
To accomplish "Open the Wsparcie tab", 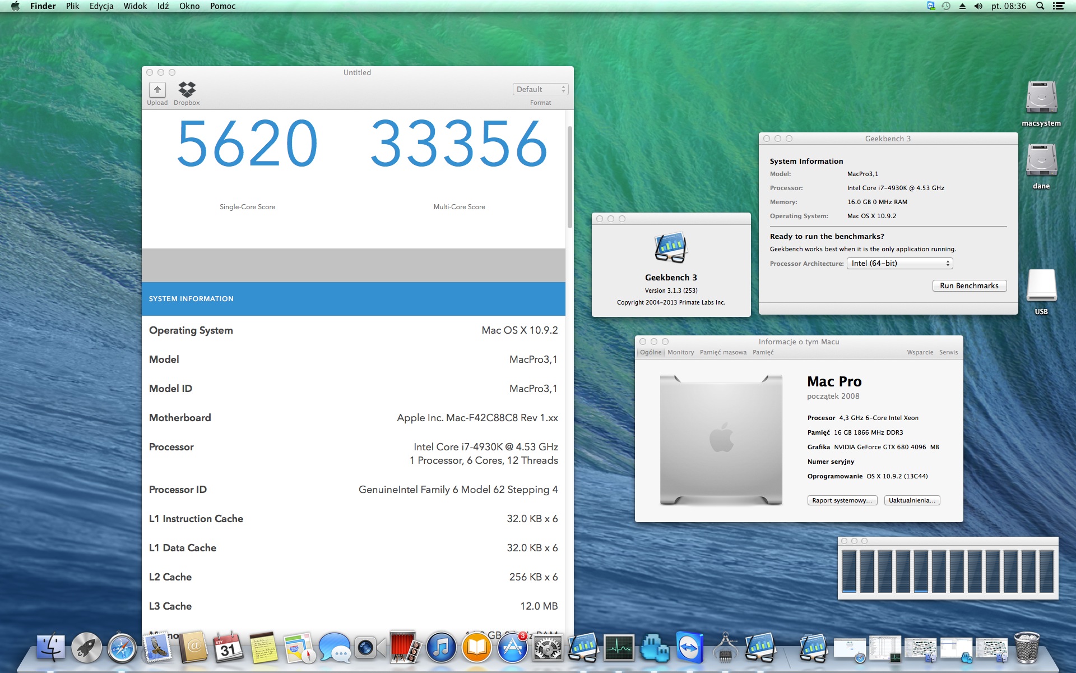I will pyautogui.click(x=920, y=352).
